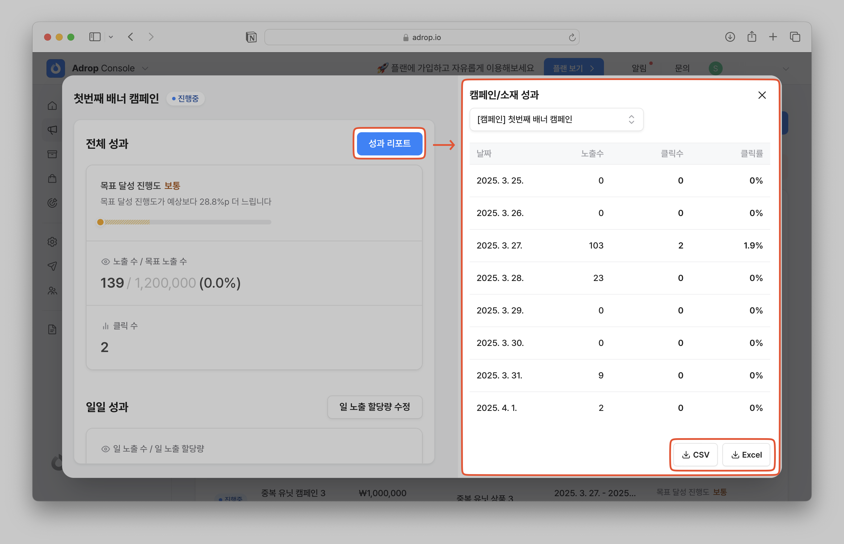The image size is (844, 544).
Task: Toggle the Safari sidebar panel button
Action: point(95,37)
